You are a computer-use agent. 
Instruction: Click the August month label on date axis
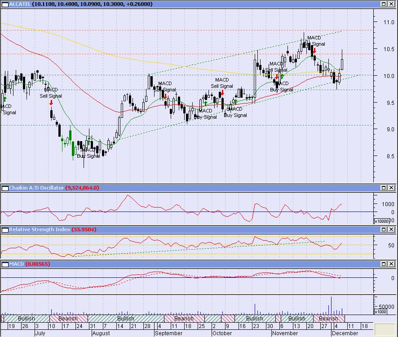[x=101, y=333]
